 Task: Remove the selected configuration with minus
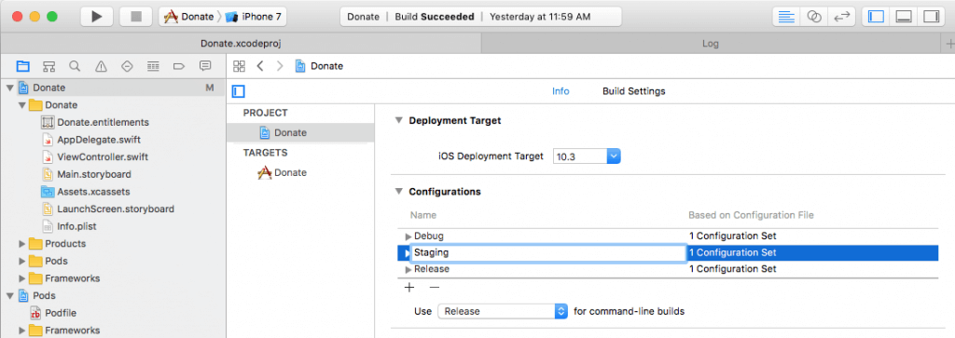[x=435, y=287]
